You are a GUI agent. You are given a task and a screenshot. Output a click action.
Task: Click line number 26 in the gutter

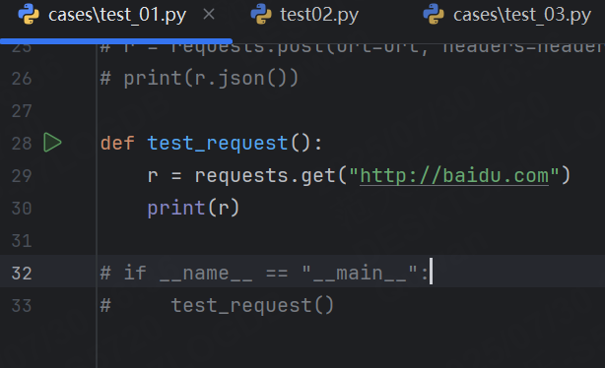pyautogui.click(x=22, y=79)
